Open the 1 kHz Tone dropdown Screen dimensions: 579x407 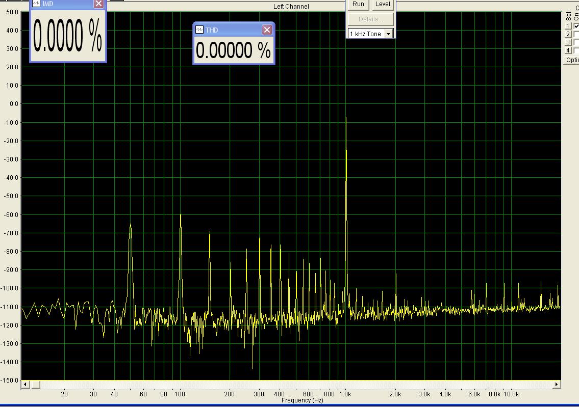[388, 34]
